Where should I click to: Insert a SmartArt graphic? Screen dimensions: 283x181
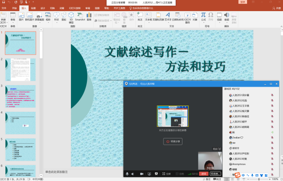click(x=80, y=17)
